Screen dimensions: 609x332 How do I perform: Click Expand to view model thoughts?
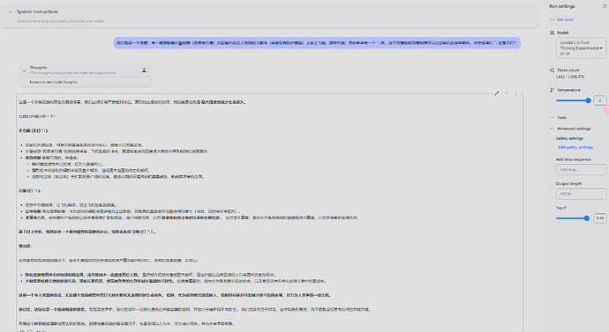click(x=53, y=82)
